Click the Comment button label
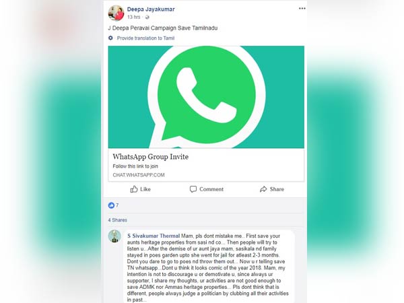The image size is (404, 303). 211,189
